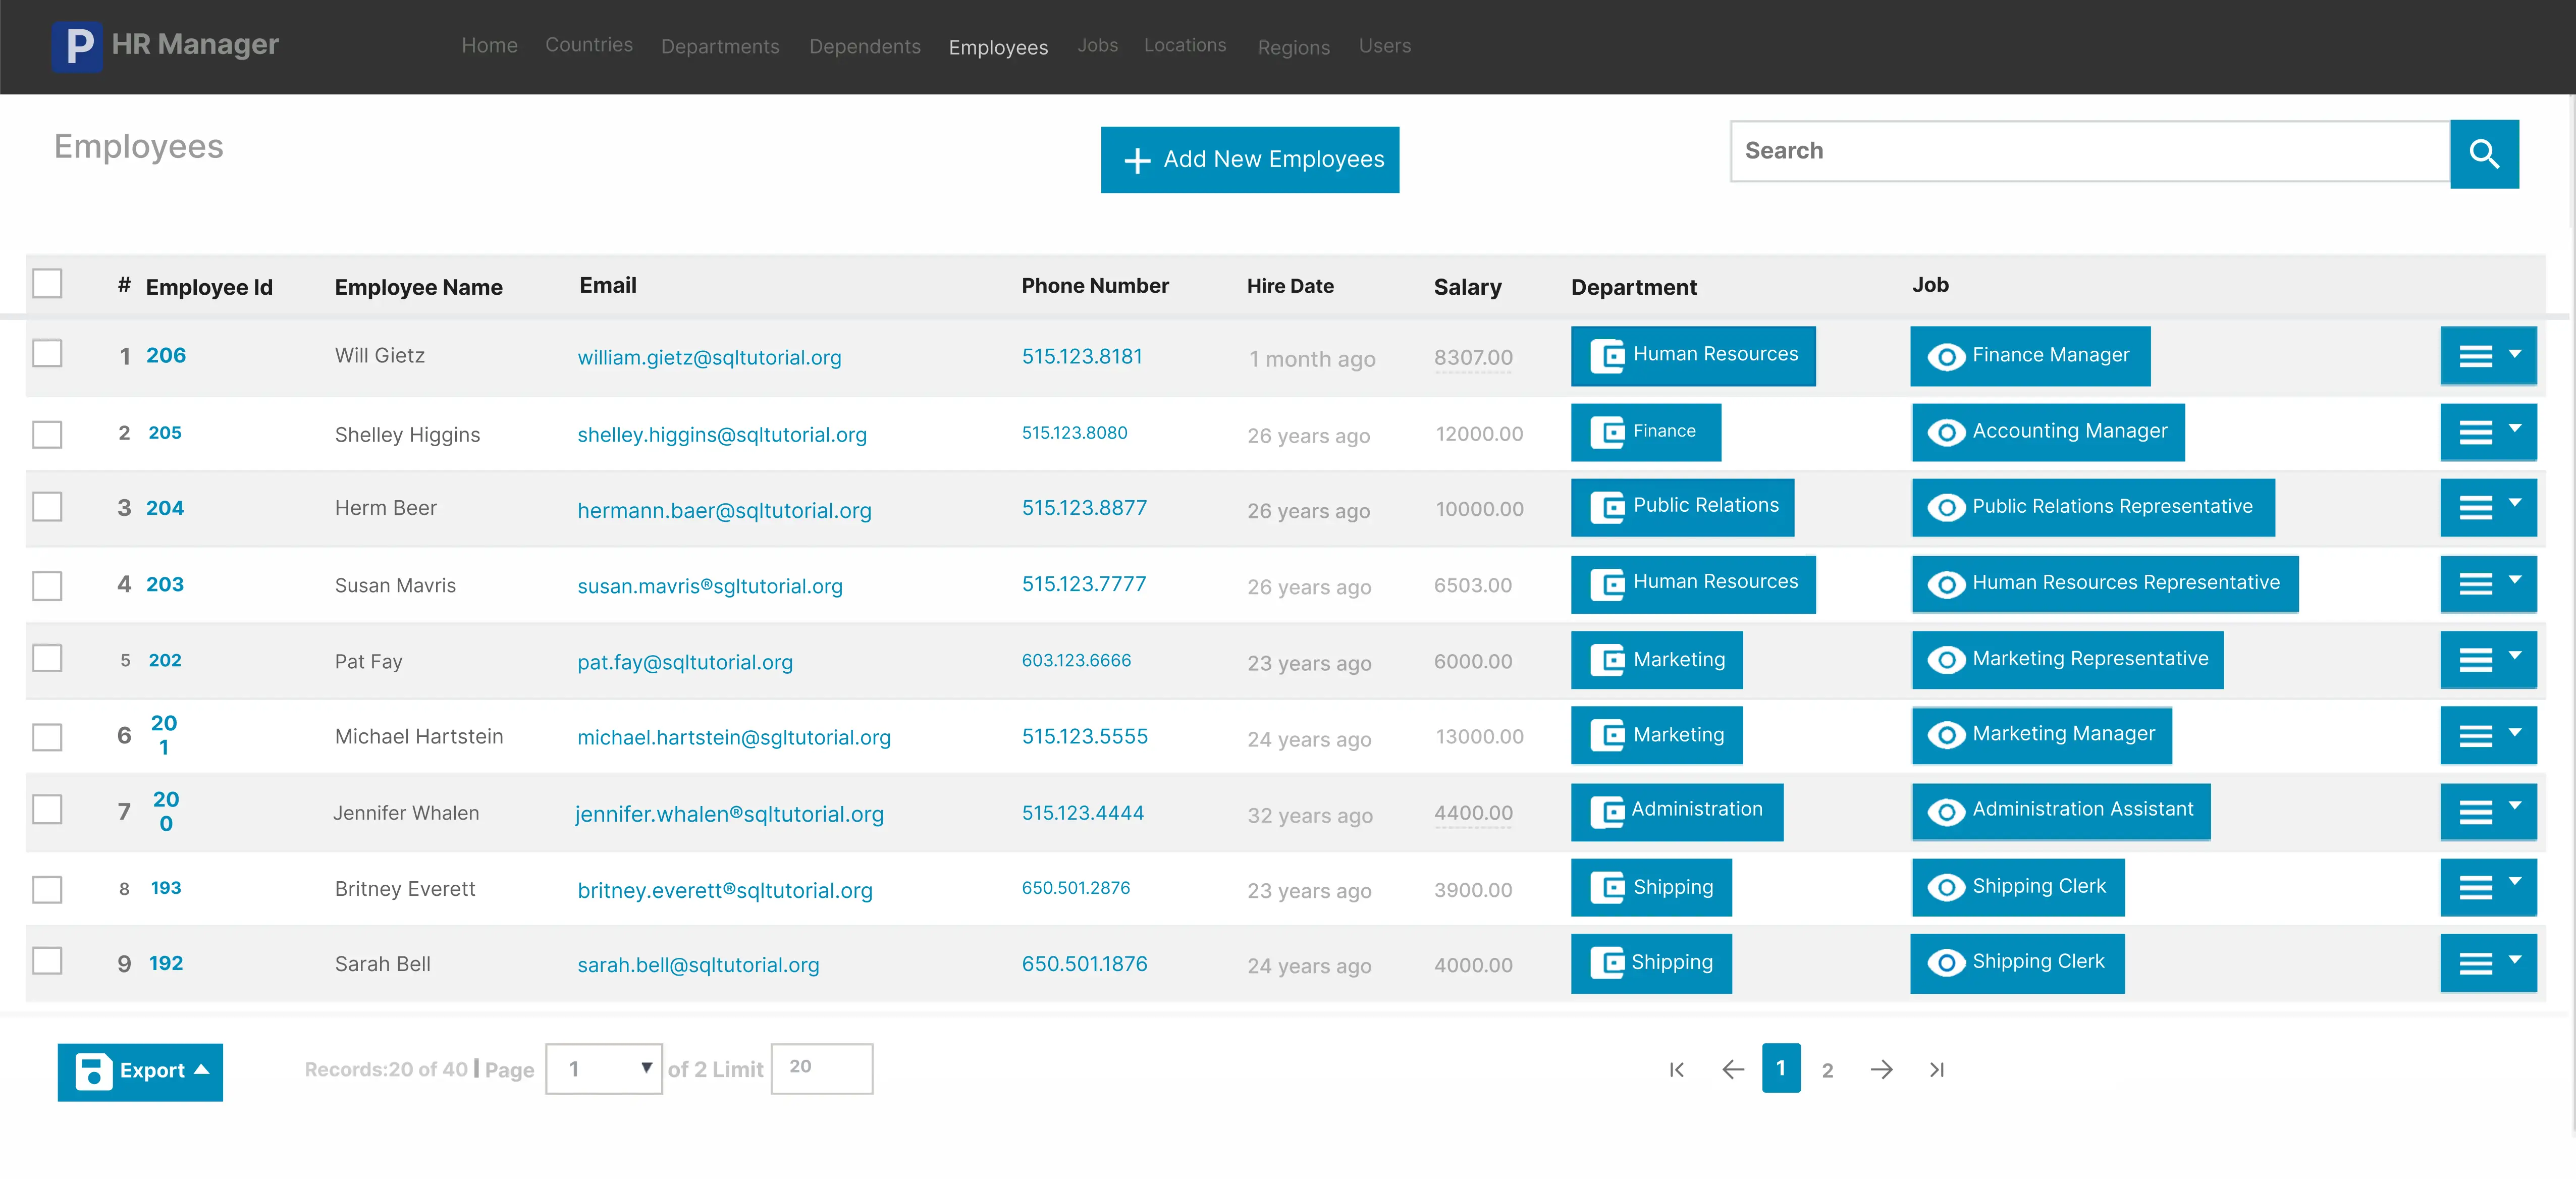This screenshot has width=2576, height=1181.
Task: Open the page number dropdown
Action: coord(603,1068)
